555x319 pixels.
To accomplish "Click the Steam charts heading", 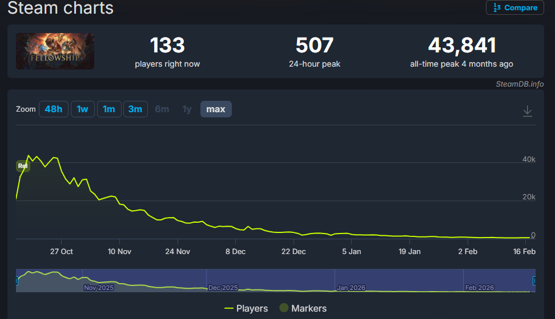I will click(61, 8).
